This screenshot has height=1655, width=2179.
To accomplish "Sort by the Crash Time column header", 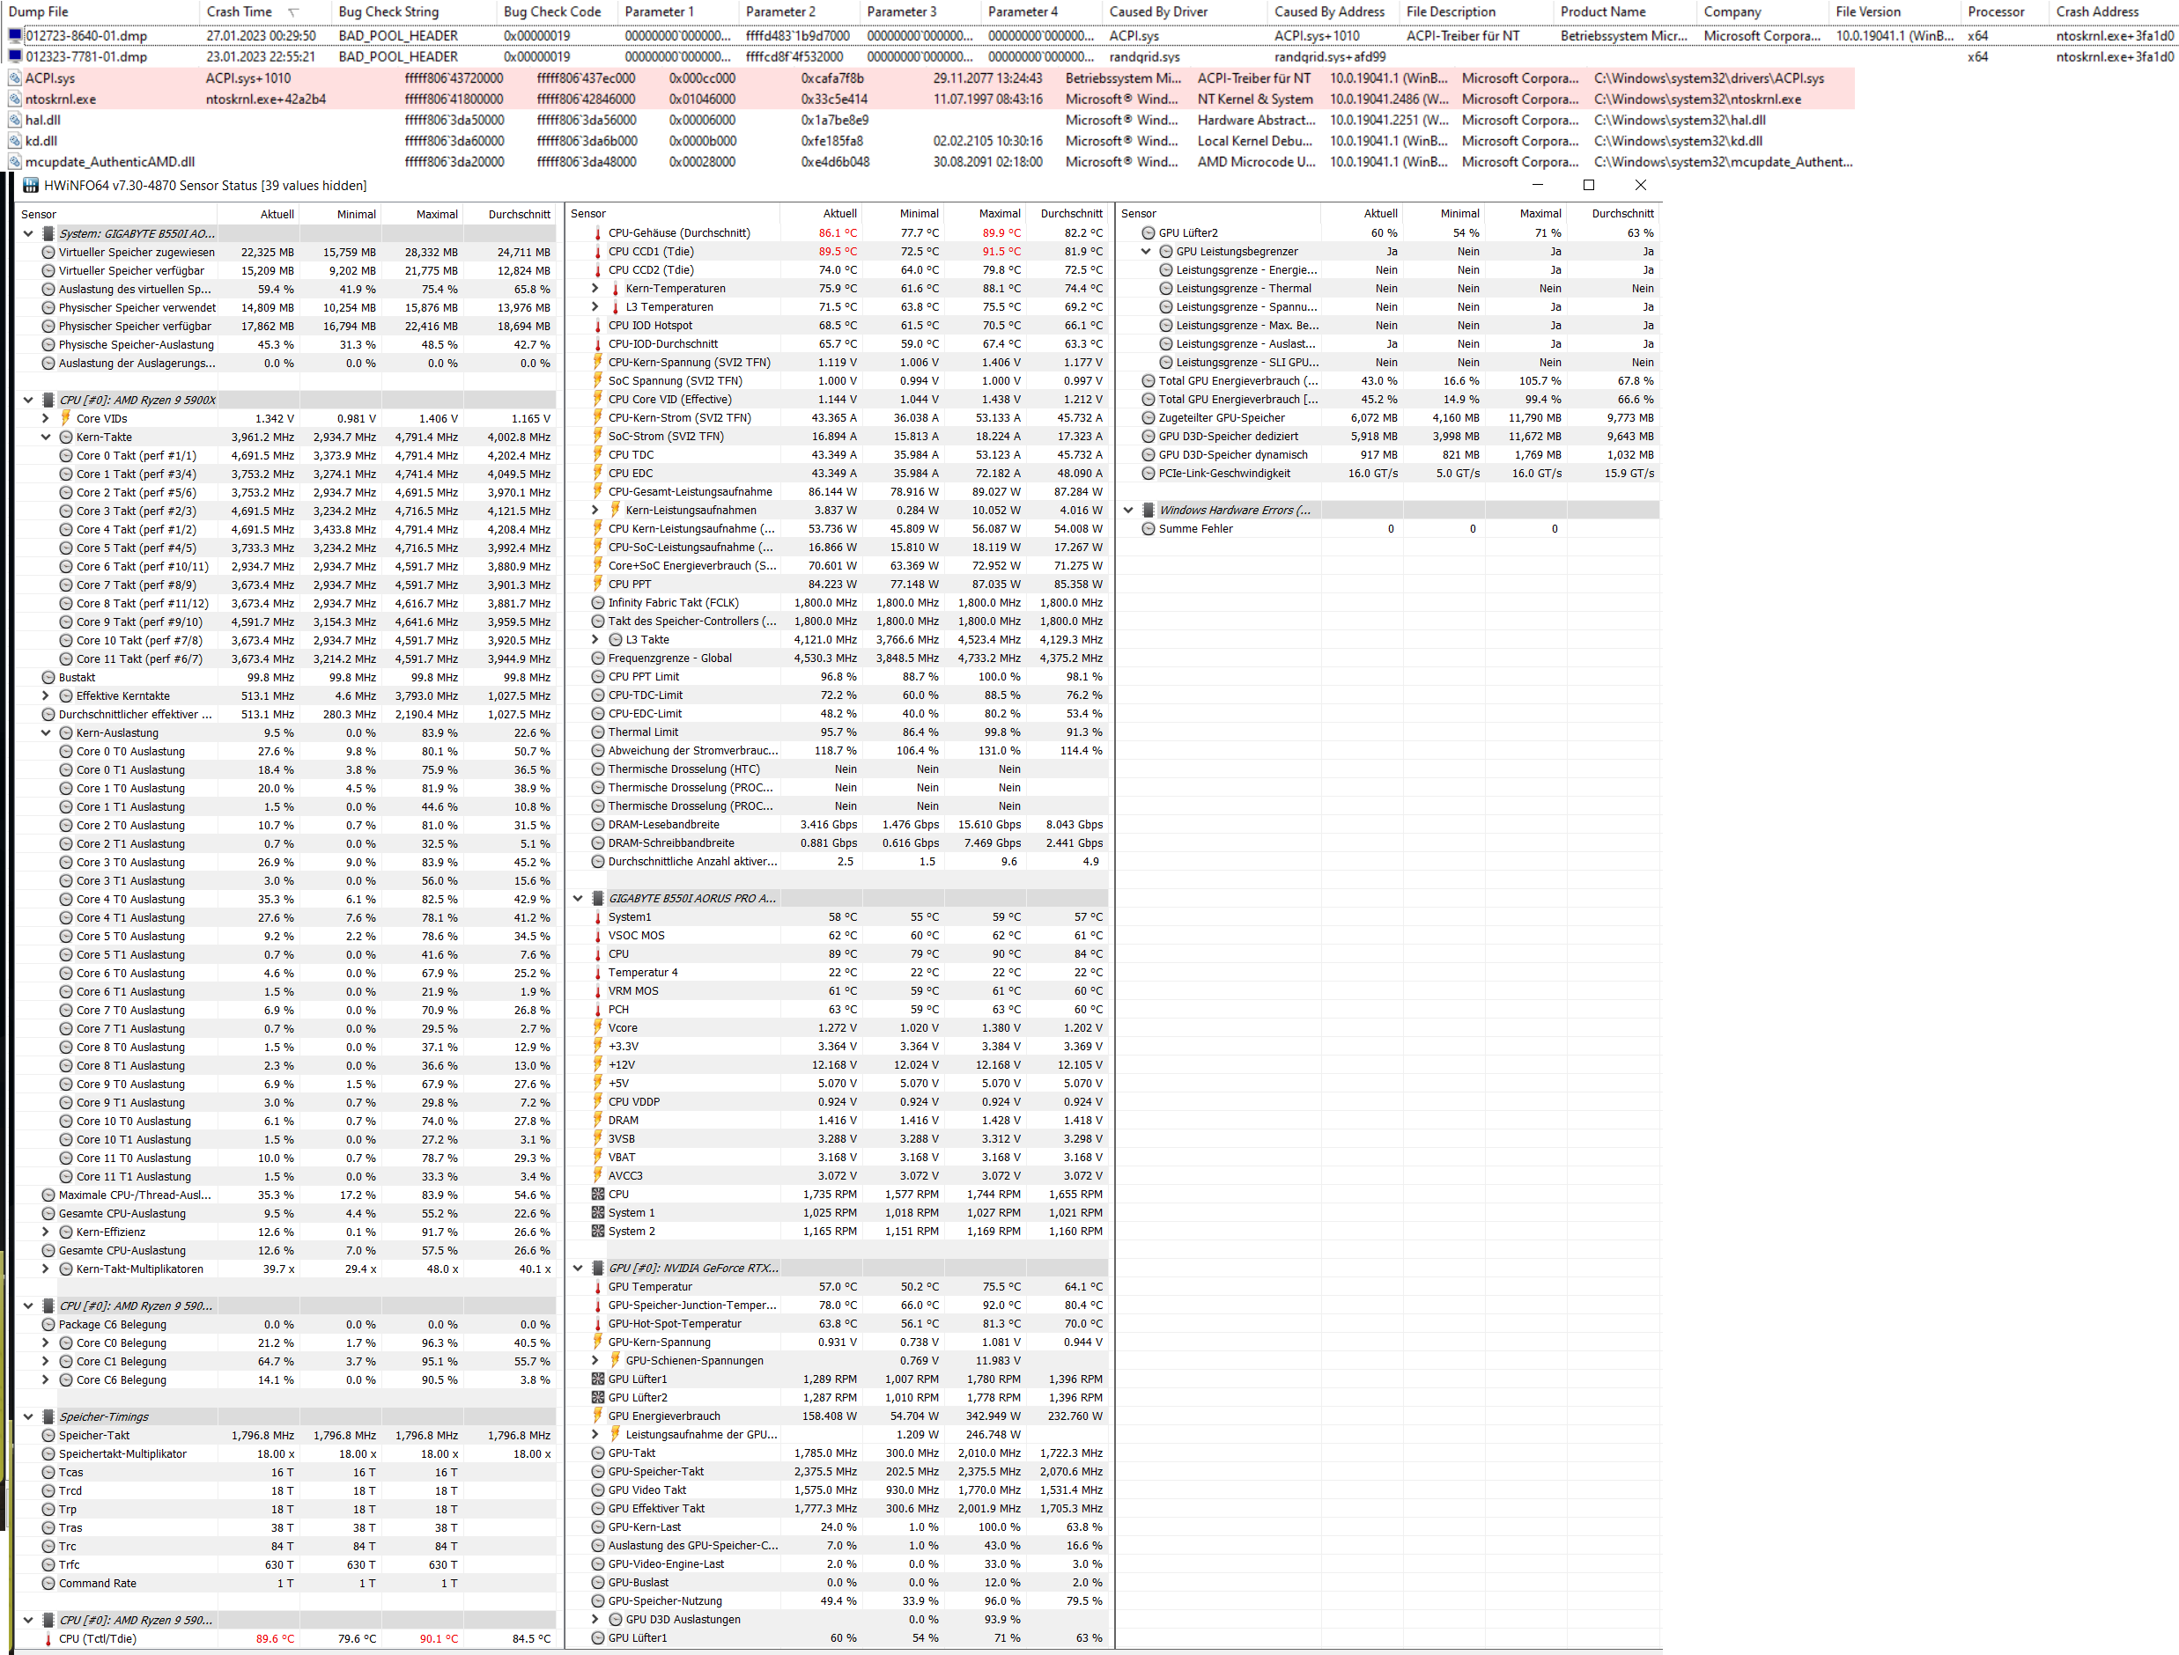I will tap(240, 11).
